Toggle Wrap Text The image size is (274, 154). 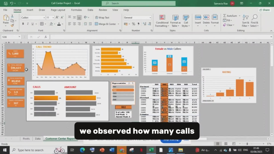pyautogui.click(x=102, y=18)
